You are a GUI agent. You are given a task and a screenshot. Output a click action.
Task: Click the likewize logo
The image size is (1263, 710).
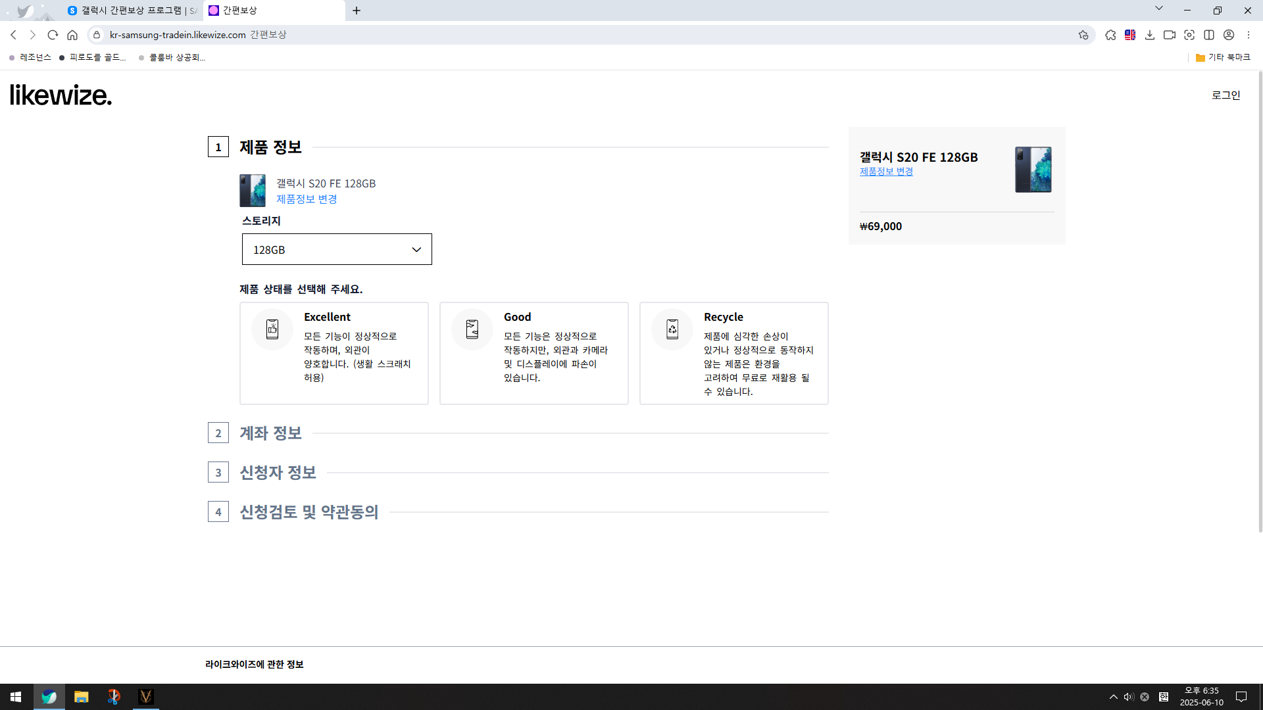pyautogui.click(x=61, y=95)
